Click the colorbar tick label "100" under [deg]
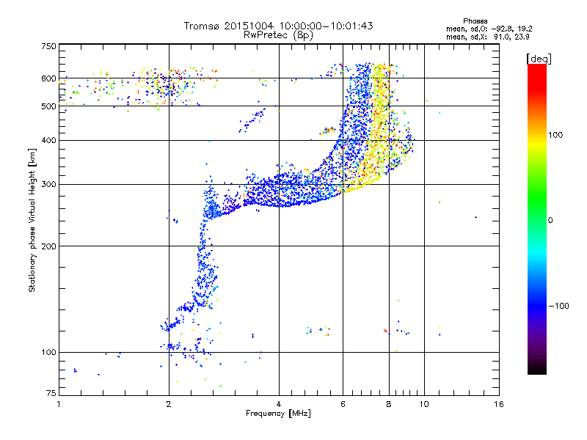This screenshot has width=587, height=440. [x=555, y=135]
